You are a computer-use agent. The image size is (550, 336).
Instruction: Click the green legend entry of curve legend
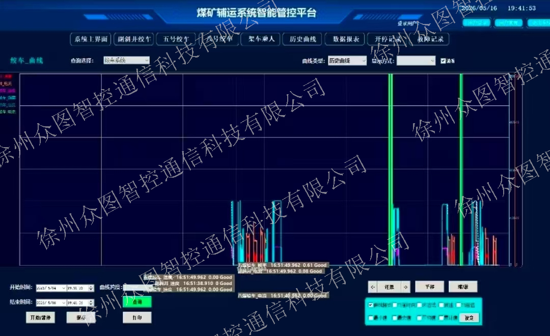pos(8,111)
